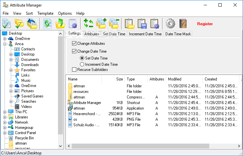Screen dimensions: 243x156
Task: Click the file list scroll right arrow
Action: [239, 146]
